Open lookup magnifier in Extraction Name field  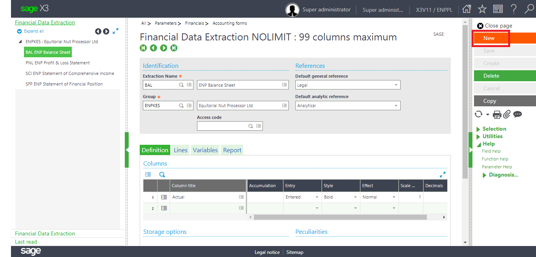click(x=180, y=84)
